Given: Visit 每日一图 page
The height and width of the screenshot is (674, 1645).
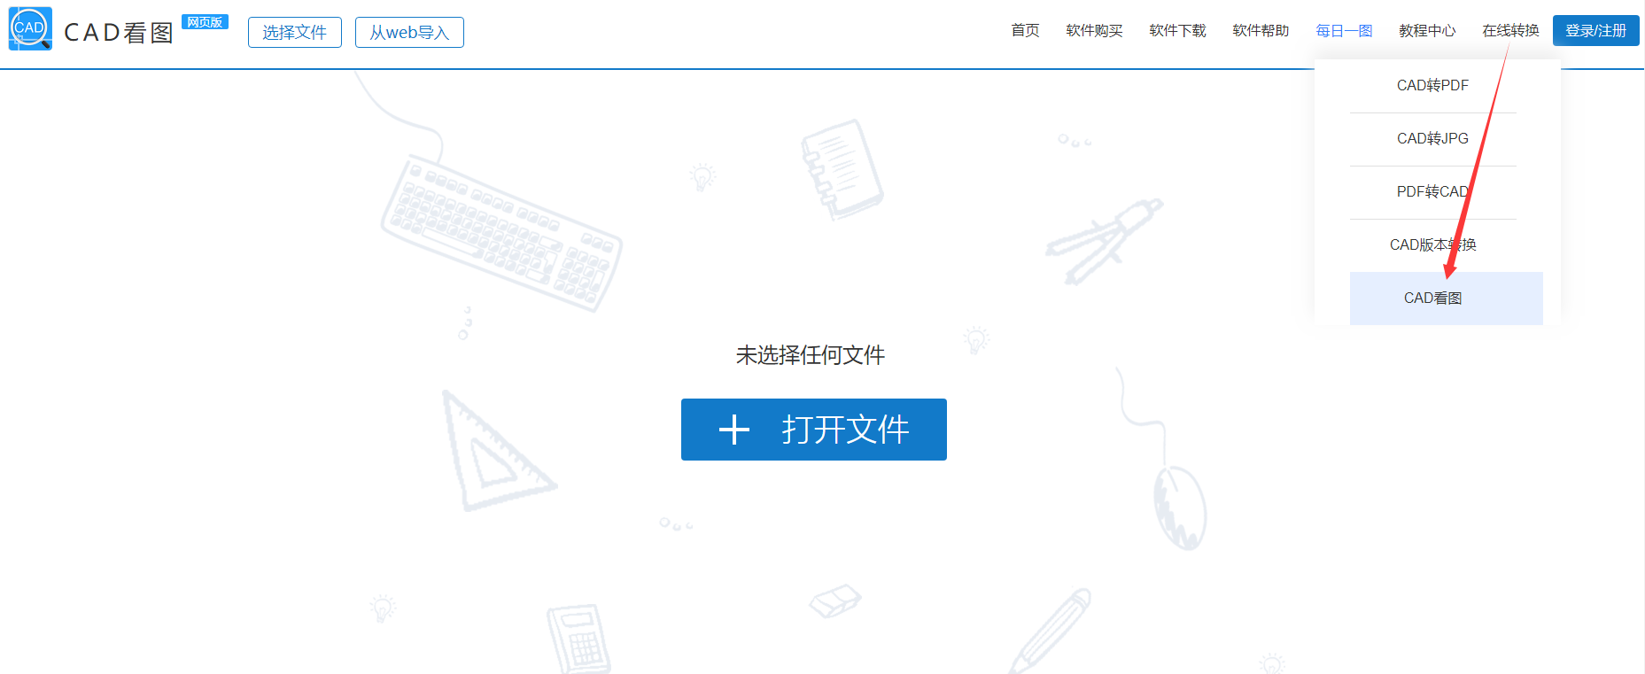Looking at the screenshot, I should 1344,31.
